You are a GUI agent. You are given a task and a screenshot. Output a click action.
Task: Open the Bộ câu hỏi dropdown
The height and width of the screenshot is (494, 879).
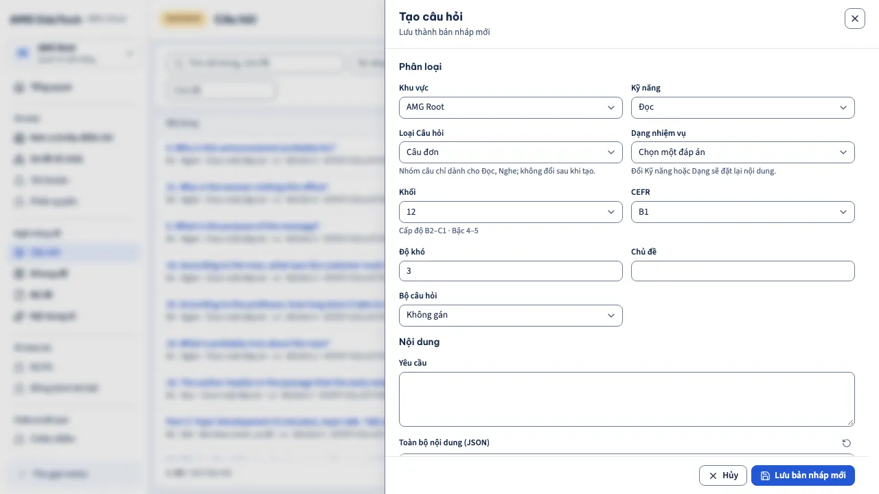(510, 315)
